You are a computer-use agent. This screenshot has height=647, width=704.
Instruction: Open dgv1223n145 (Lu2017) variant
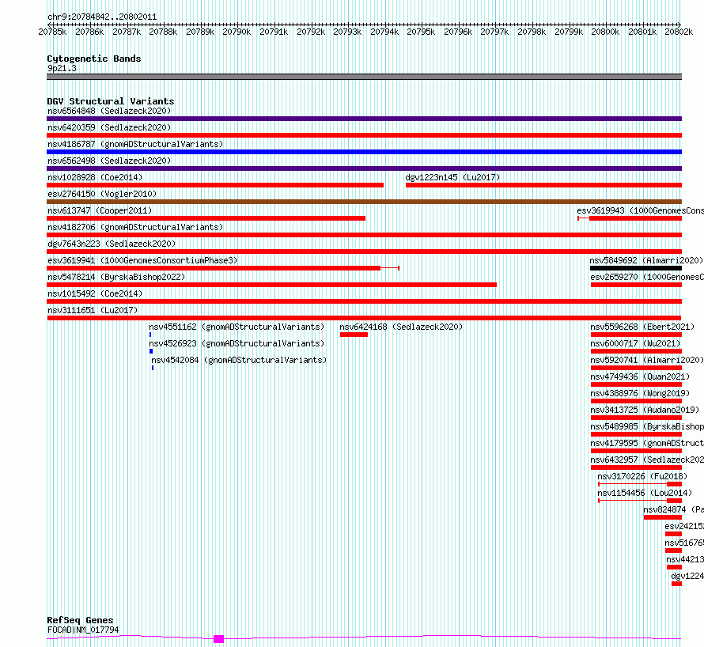[452, 177]
